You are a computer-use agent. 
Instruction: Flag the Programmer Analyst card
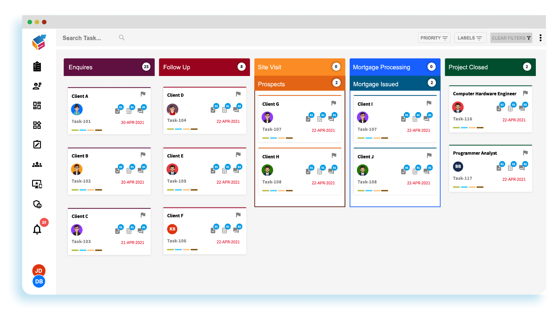click(525, 153)
